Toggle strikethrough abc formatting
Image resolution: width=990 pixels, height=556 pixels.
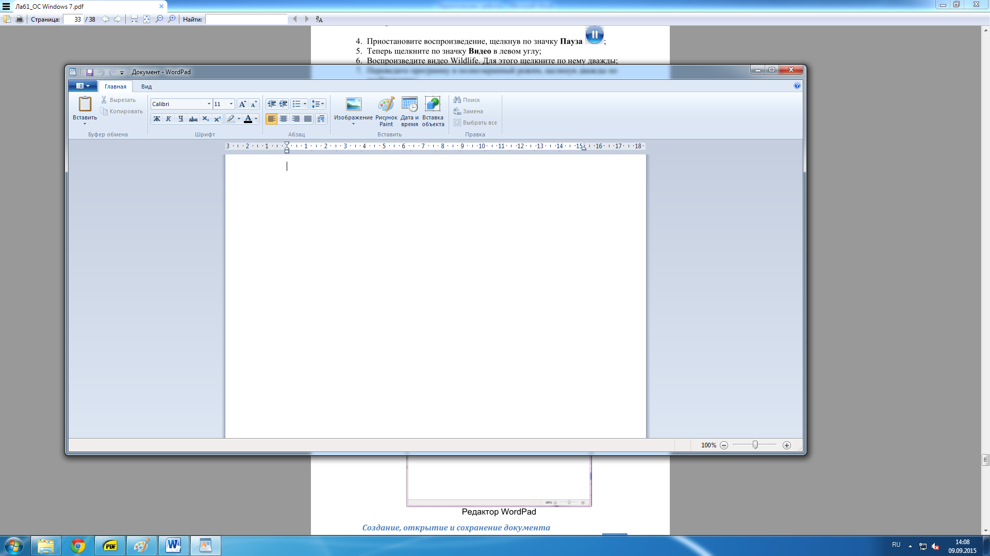[193, 119]
